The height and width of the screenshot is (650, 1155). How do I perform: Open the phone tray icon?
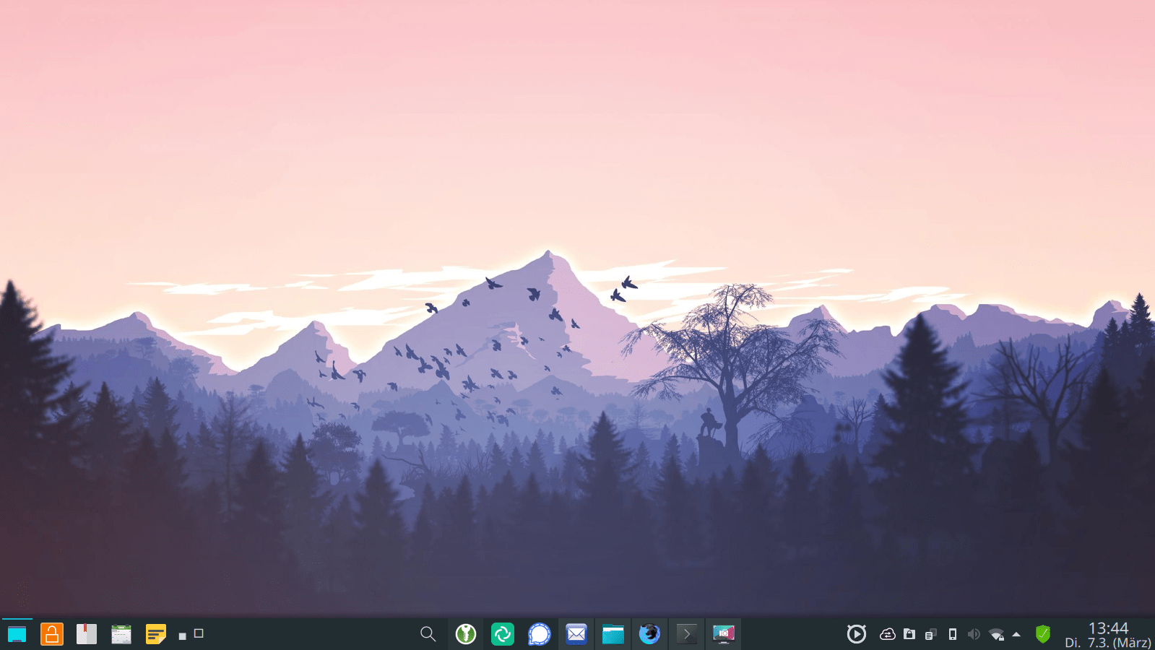[x=953, y=634]
